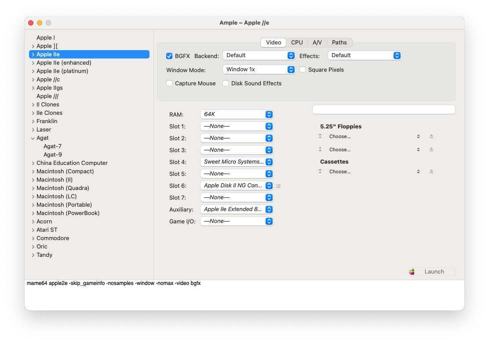Switch to the A/V tab
The image size is (489, 343).
pos(317,42)
